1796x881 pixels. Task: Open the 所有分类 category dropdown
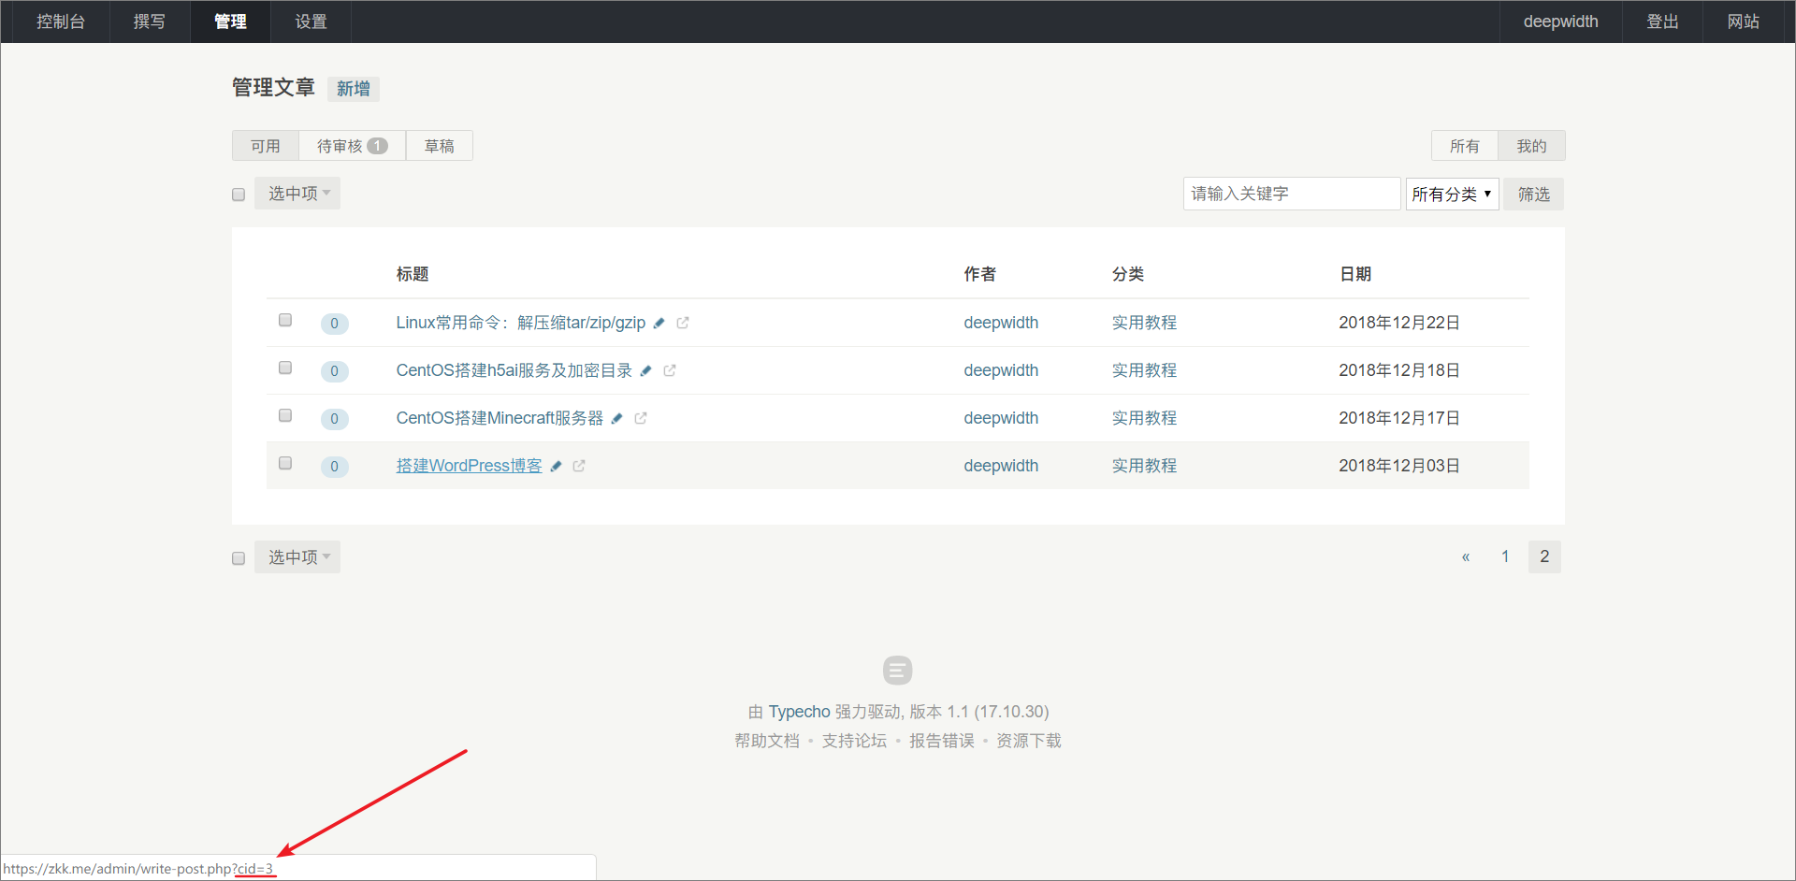coord(1451,195)
